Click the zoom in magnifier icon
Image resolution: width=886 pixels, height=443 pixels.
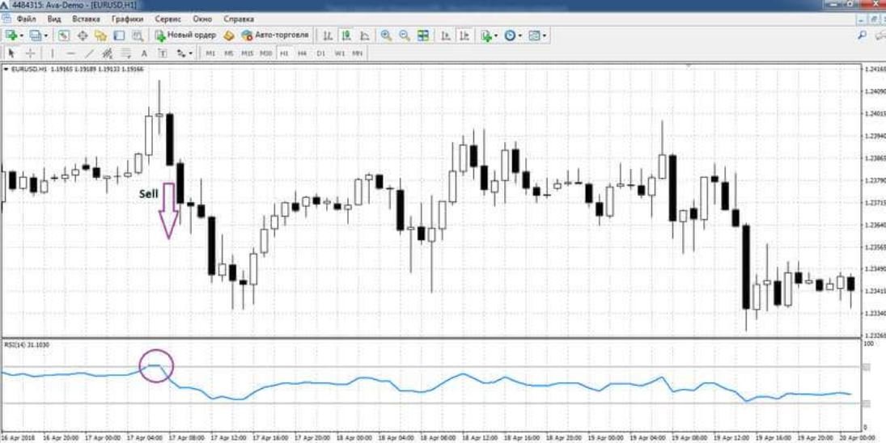point(386,36)
